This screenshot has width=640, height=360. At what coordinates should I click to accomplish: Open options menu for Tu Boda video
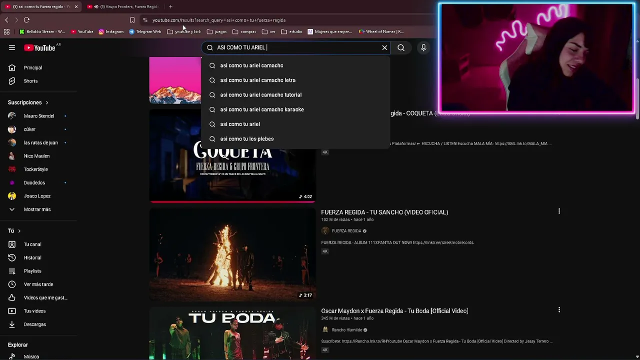(x=559, y=310)
